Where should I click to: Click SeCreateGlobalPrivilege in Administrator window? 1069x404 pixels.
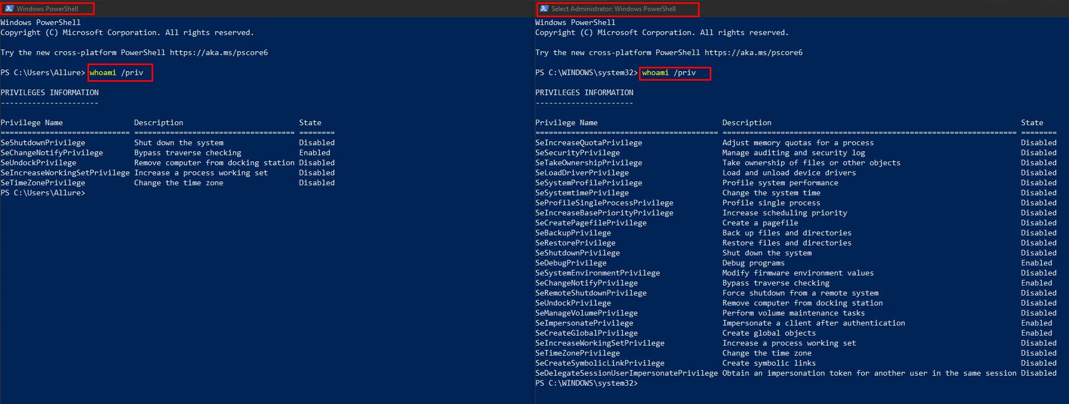pos(587,333)
